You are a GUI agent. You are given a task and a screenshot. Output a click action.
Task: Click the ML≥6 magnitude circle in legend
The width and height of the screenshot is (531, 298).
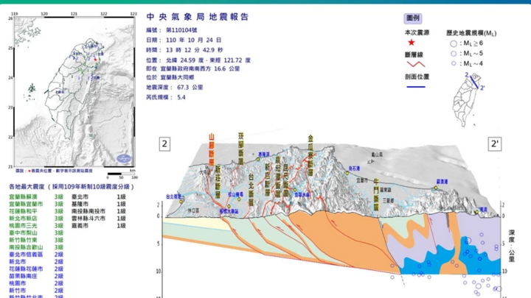pyautogui.click(x=454, y=44)
